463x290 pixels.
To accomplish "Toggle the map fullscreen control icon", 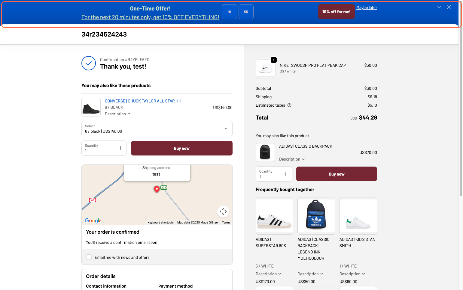I will tap(223, 212).
